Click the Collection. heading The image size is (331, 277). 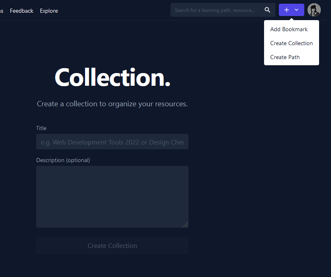pyautogui.click(x=112, y=78)
